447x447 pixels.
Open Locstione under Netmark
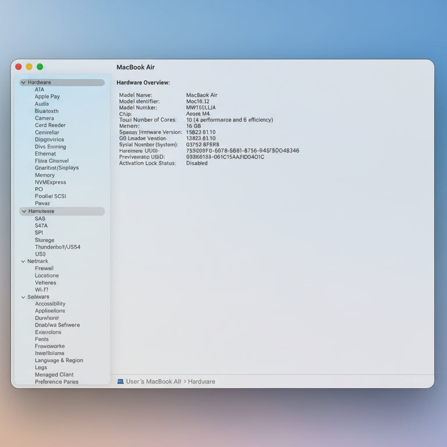tap(47, 275)
